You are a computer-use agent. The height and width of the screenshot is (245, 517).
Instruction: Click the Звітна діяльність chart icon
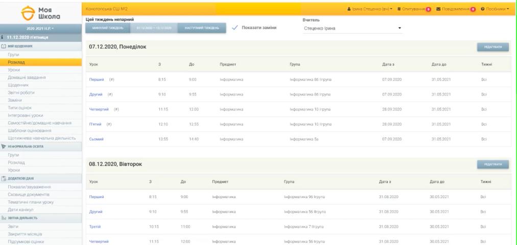4,217
